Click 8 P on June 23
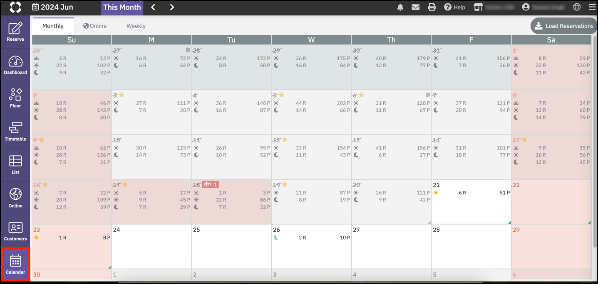Viewport: 598px width, 284px height. [107, 237]
